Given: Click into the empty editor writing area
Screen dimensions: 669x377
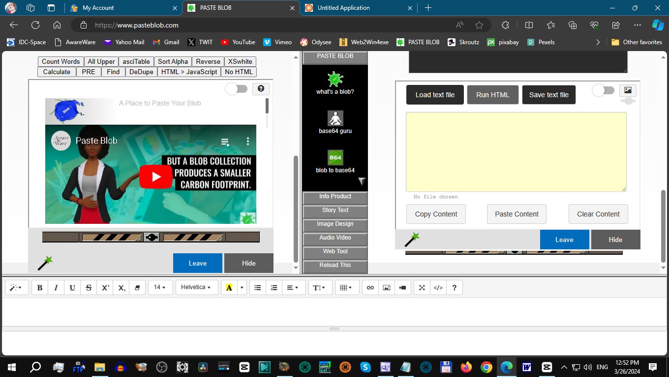Looking at the screenshot, I should click(x=334, y=311).
